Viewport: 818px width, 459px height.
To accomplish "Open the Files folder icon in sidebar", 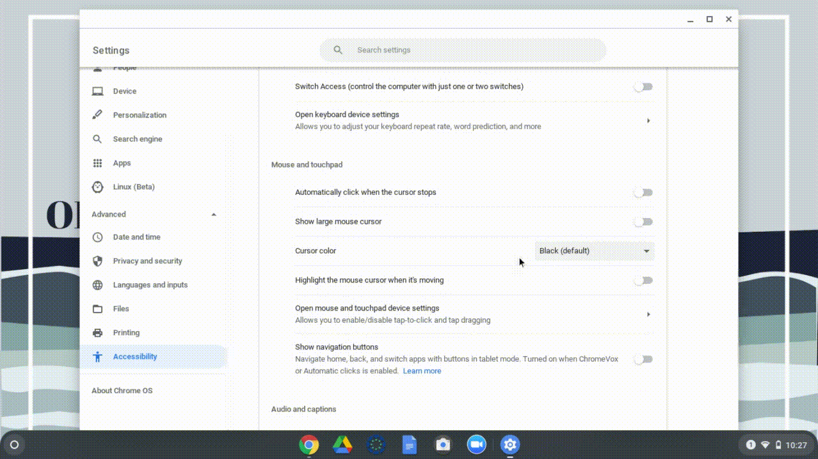I will click(x=97, y=308).
